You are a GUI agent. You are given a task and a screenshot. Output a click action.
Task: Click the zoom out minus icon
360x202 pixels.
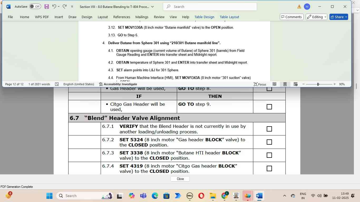[x=304, y=84]
